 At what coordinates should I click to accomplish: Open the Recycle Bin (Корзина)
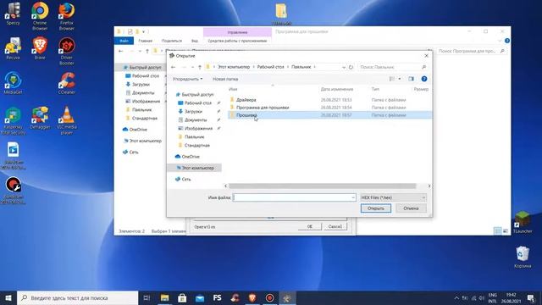(523, 257)
